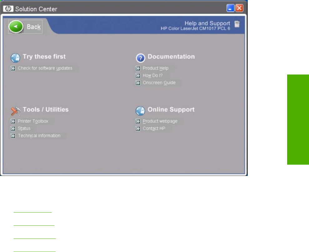Click arrow icon next to Technical information
This screenshot has width=309, height=252.
(x=13, y=136)
